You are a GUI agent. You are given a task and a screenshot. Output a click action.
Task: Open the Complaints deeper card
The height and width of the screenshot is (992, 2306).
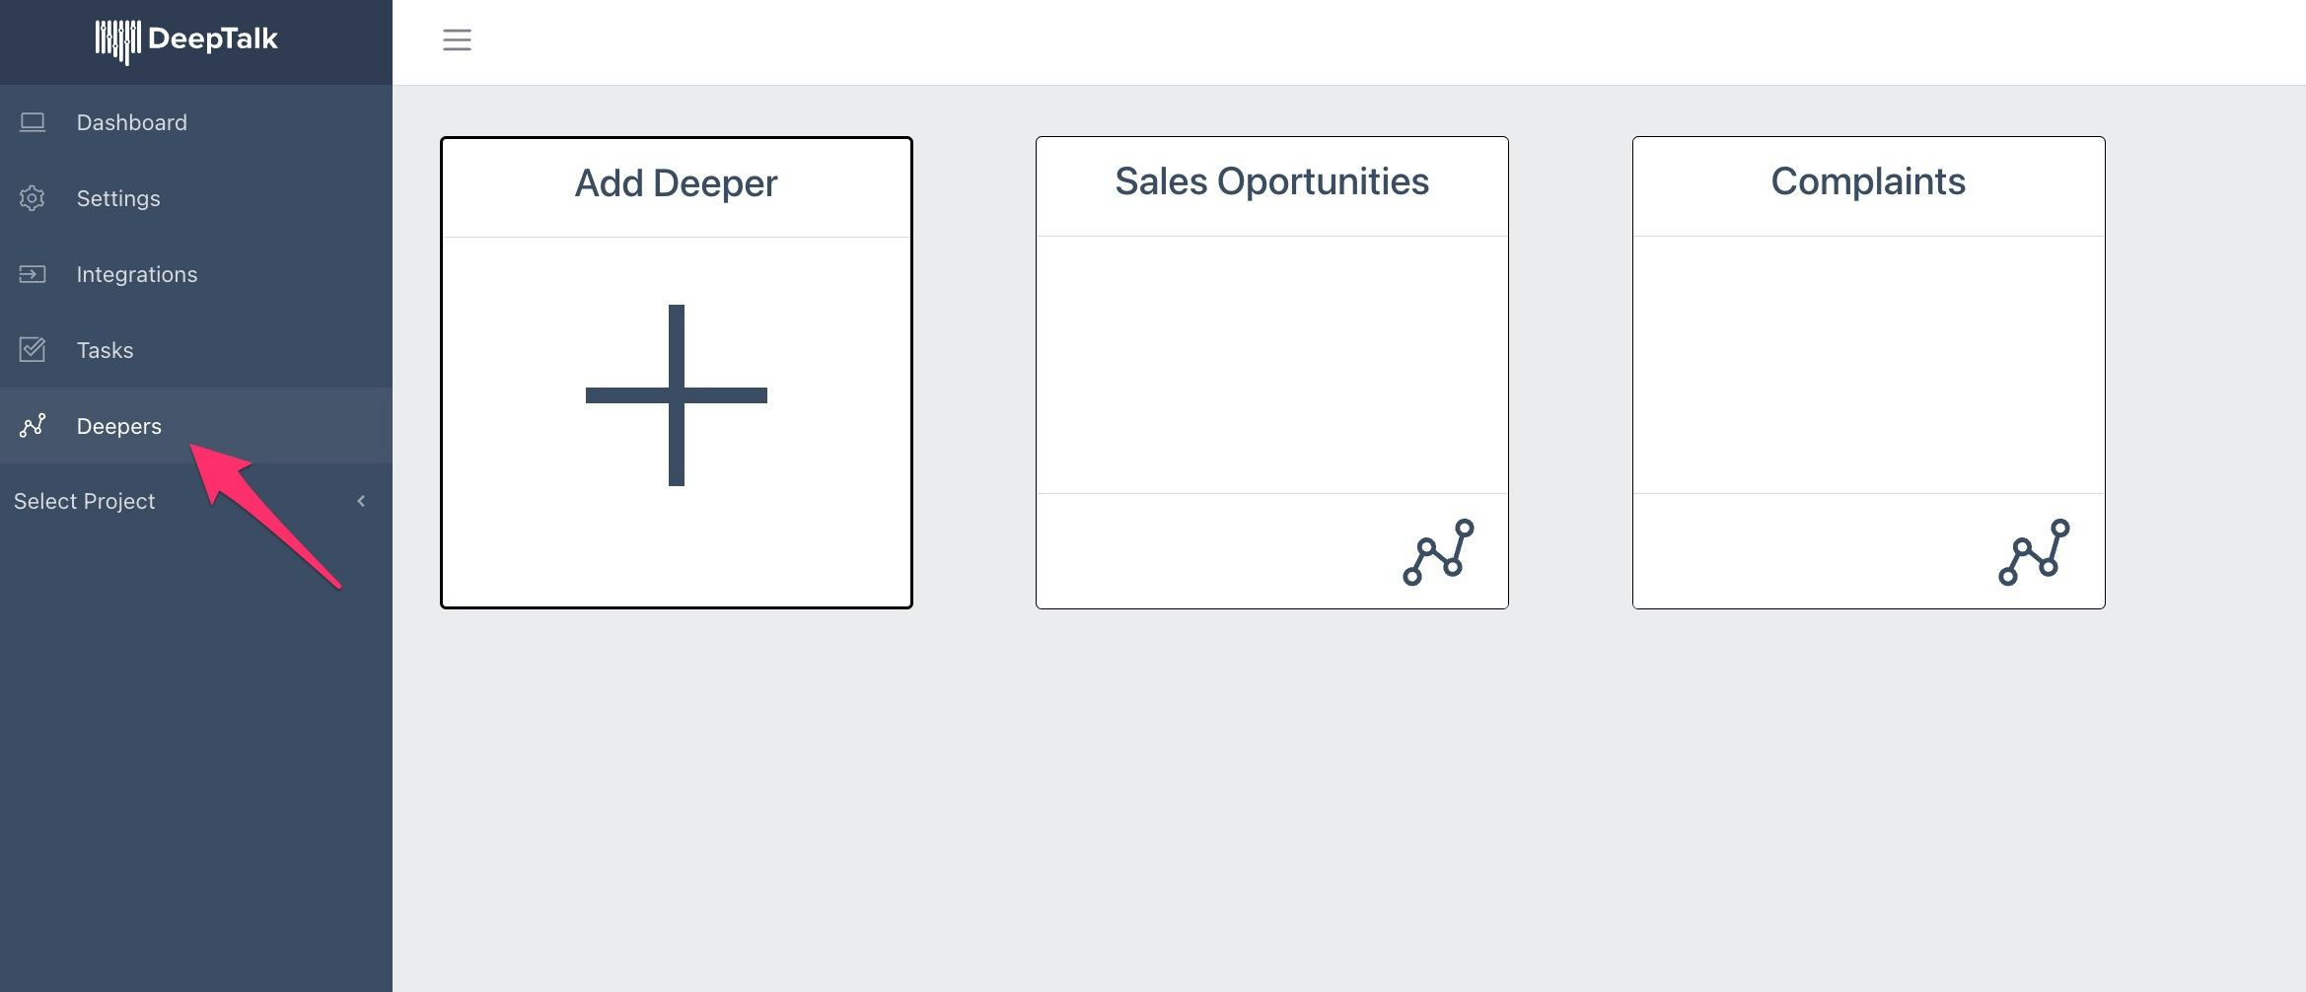1868,181
